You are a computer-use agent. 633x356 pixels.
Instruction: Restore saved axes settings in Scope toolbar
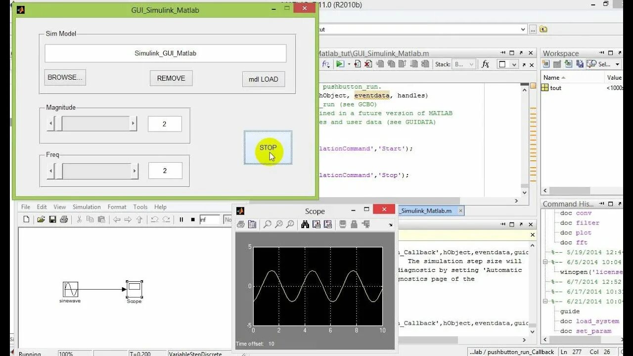point(328,224)
